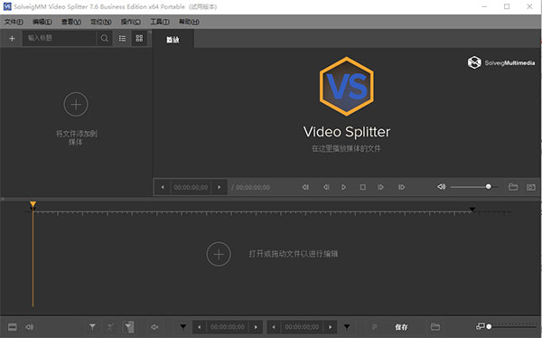The image size is (542, 338).
Task: Open the 文件 menu
Action: 14,22
